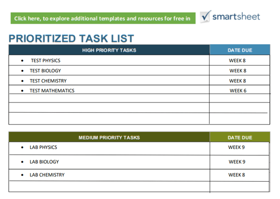Click the due date for LAB BIOLOGY
The width and height of the screenshot is (280, 199).
[237, 162]
